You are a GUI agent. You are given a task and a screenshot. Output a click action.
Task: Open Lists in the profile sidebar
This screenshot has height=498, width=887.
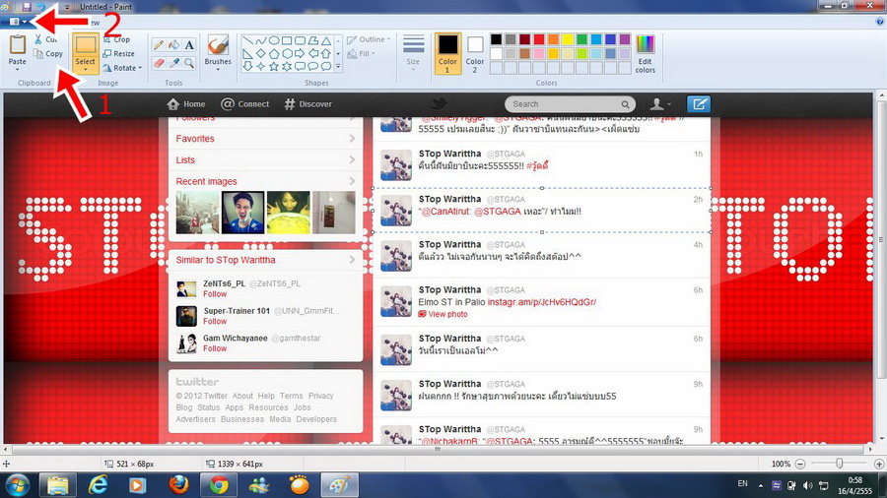[x=265, y=159]
